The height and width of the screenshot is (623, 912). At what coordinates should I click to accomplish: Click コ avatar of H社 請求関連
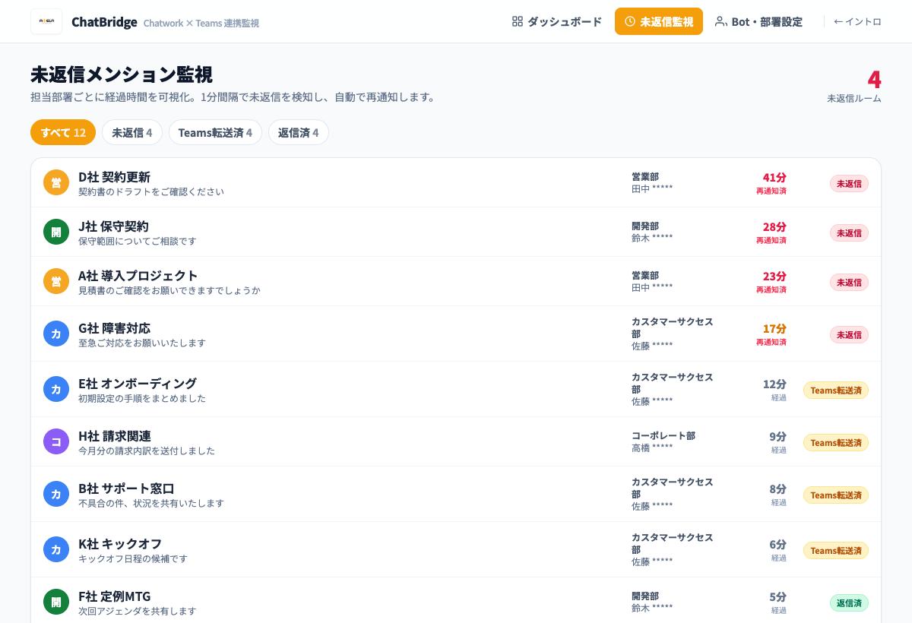pyautogui.click(x=56, y=441)
